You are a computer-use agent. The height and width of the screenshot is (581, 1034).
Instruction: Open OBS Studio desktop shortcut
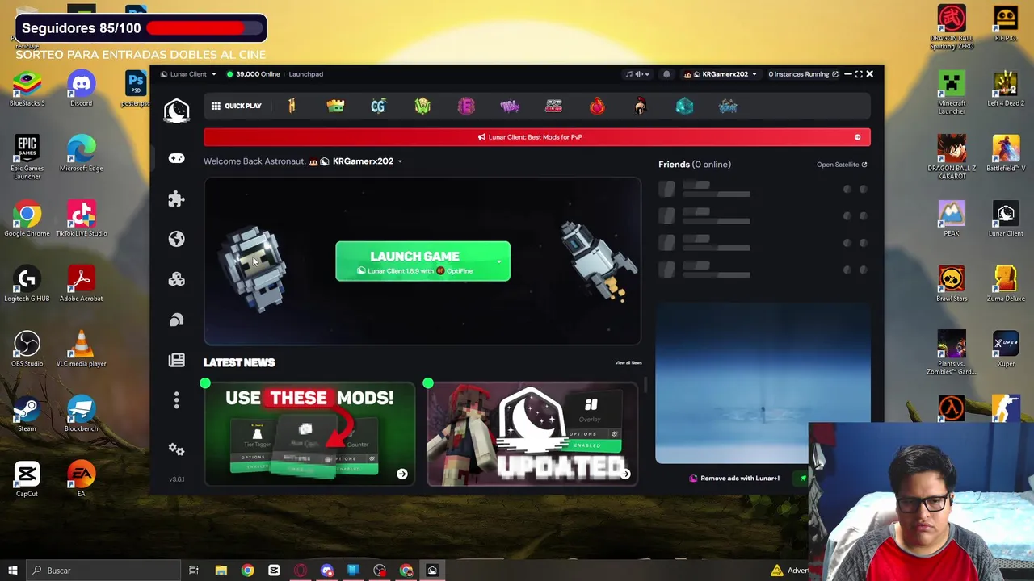coord(27,349)
